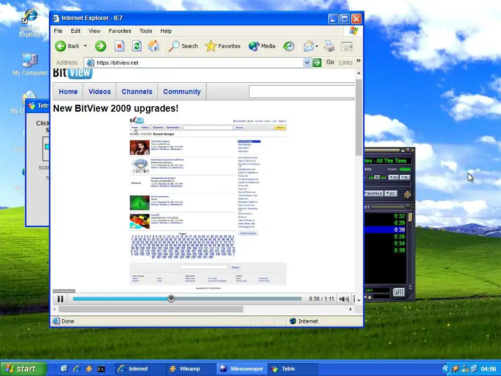Image resolution: width=501 pixels, height=376 pixels.
Task: Click the BitView logo on the page
Action: (72, 73)
